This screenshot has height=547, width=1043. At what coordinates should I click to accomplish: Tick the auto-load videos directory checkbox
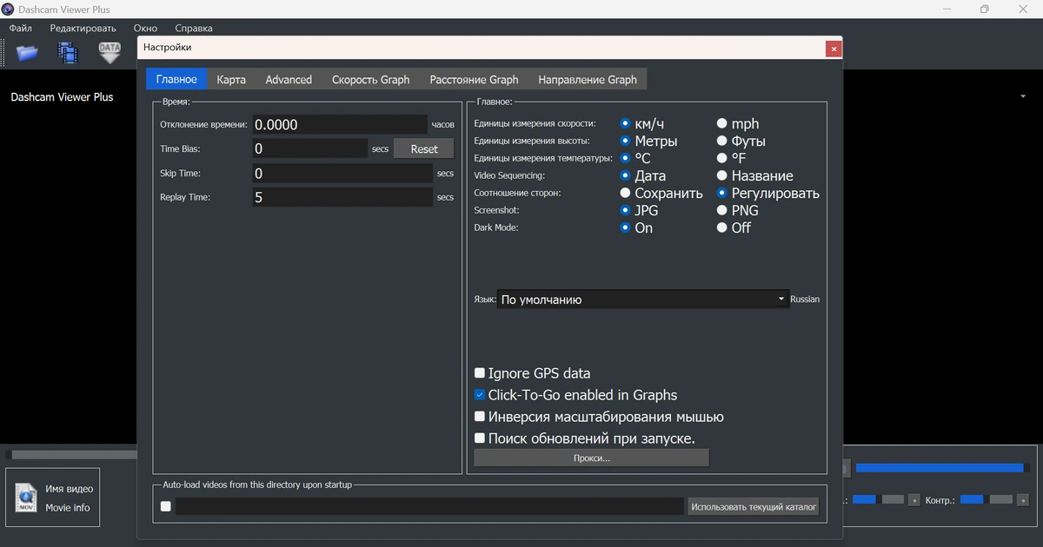(x=166, y=506)
